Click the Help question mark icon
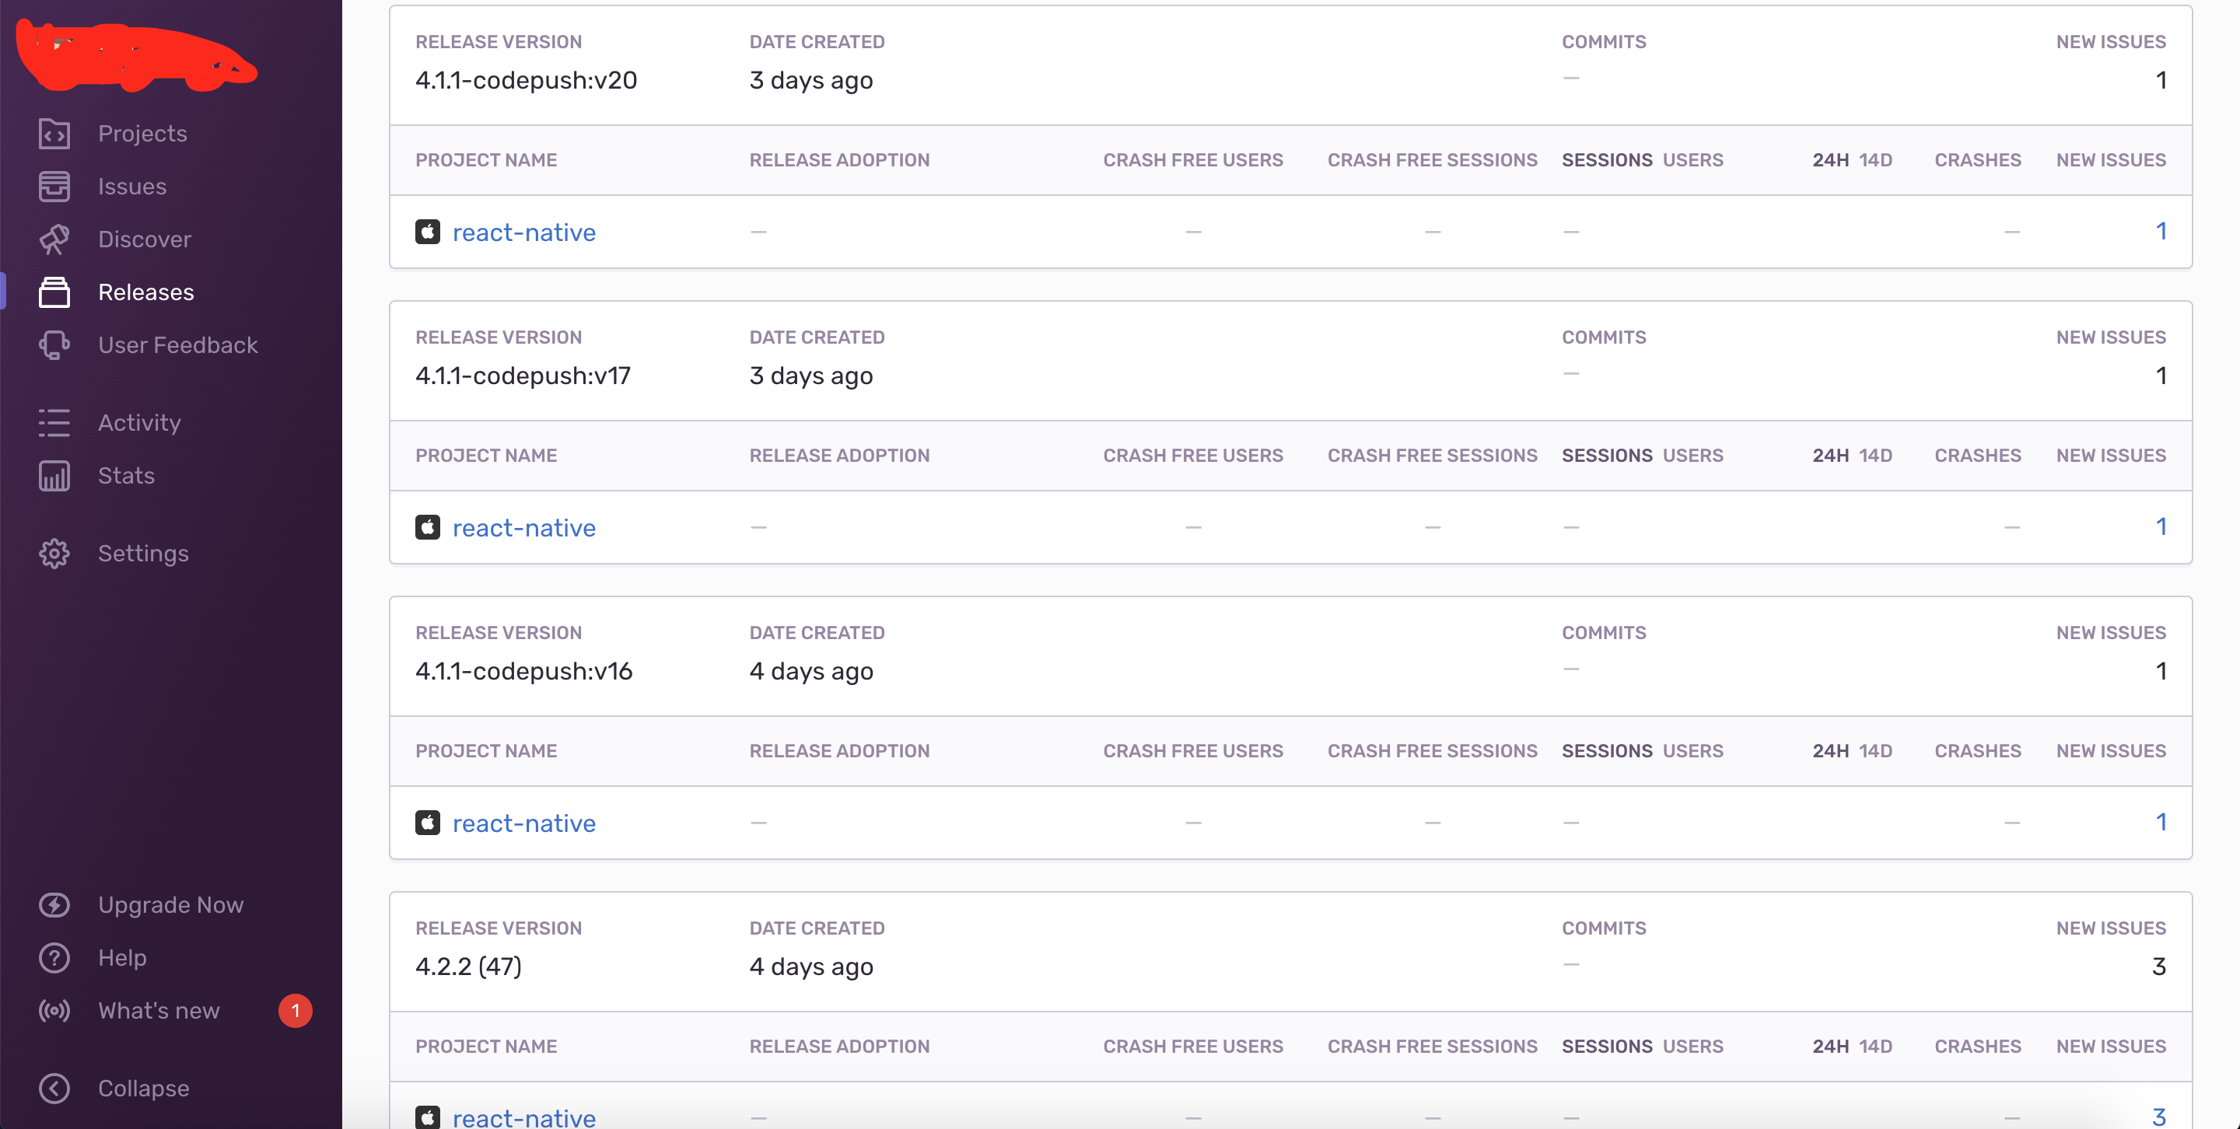2240x1129 pixels. [x=54, y=958]
